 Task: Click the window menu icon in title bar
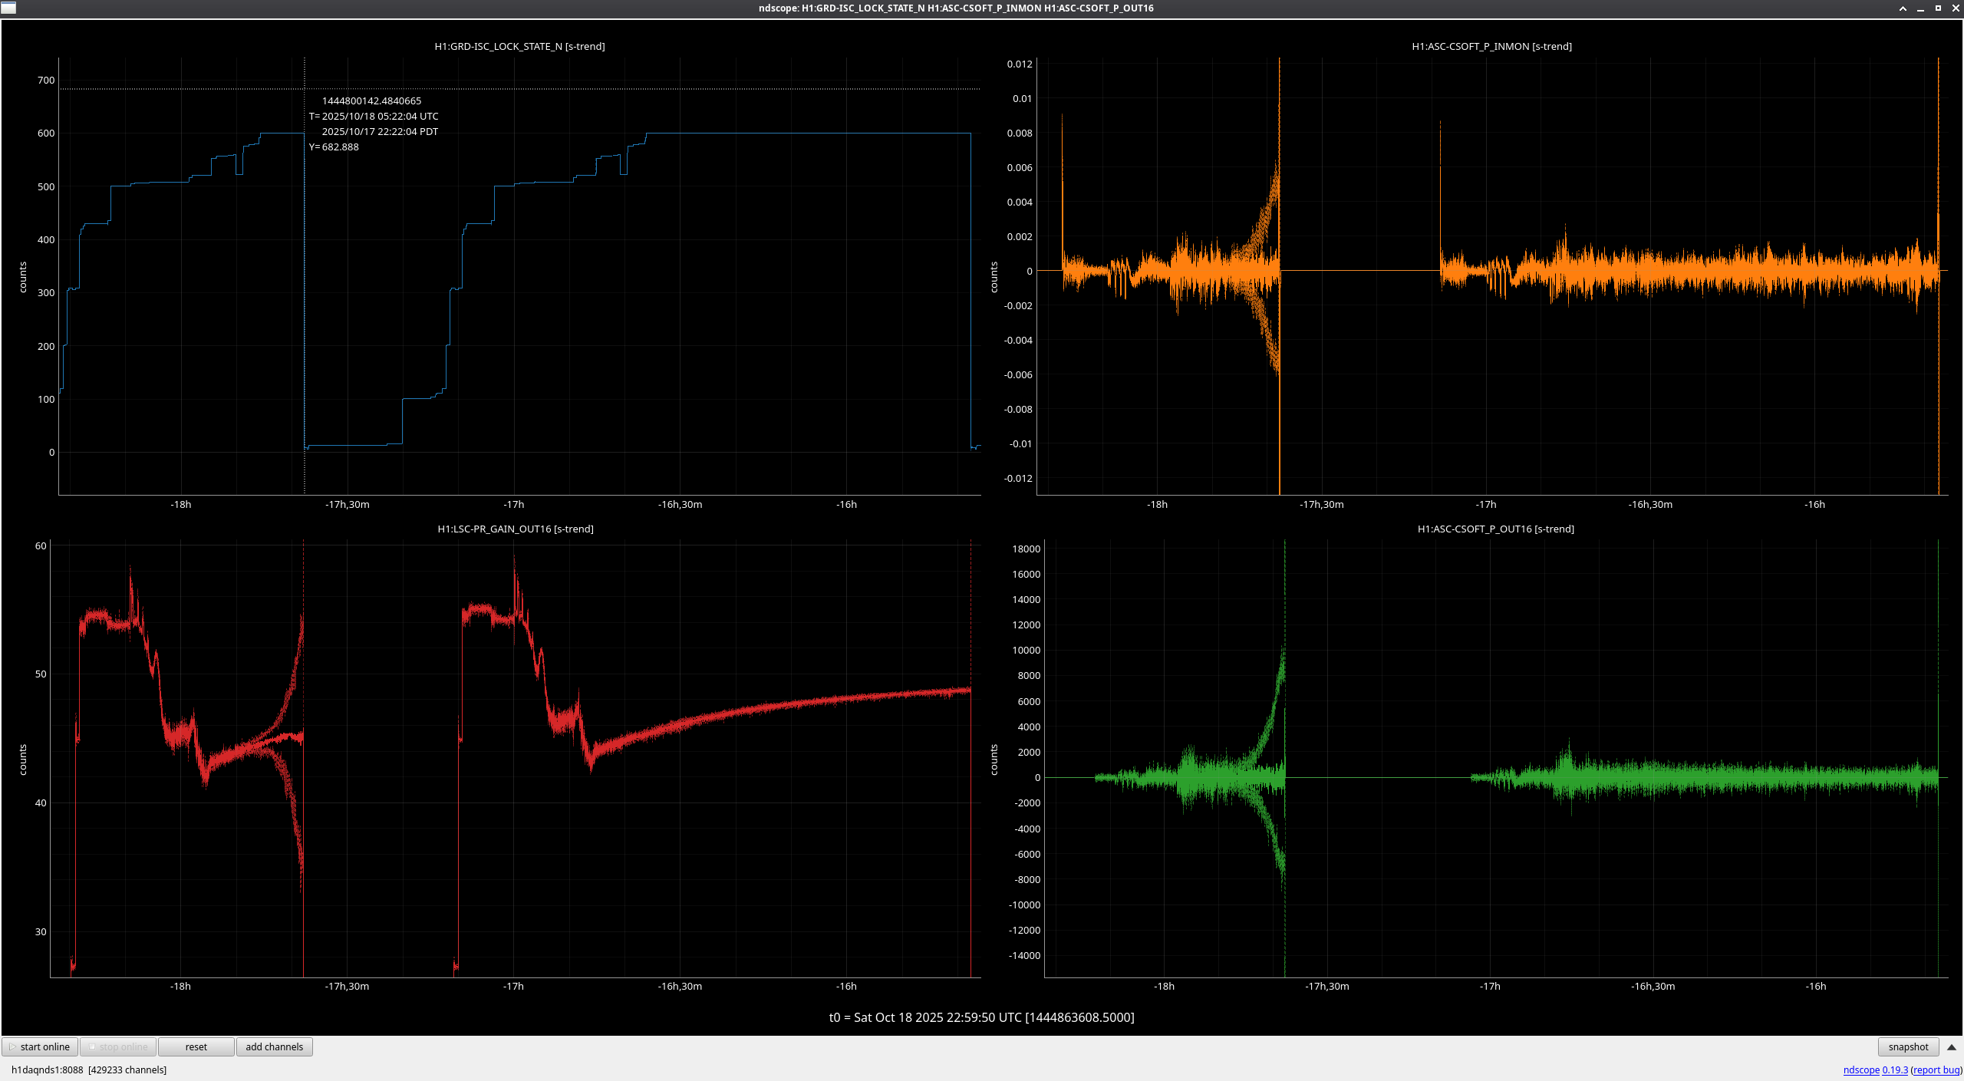(x=8, y=8)
